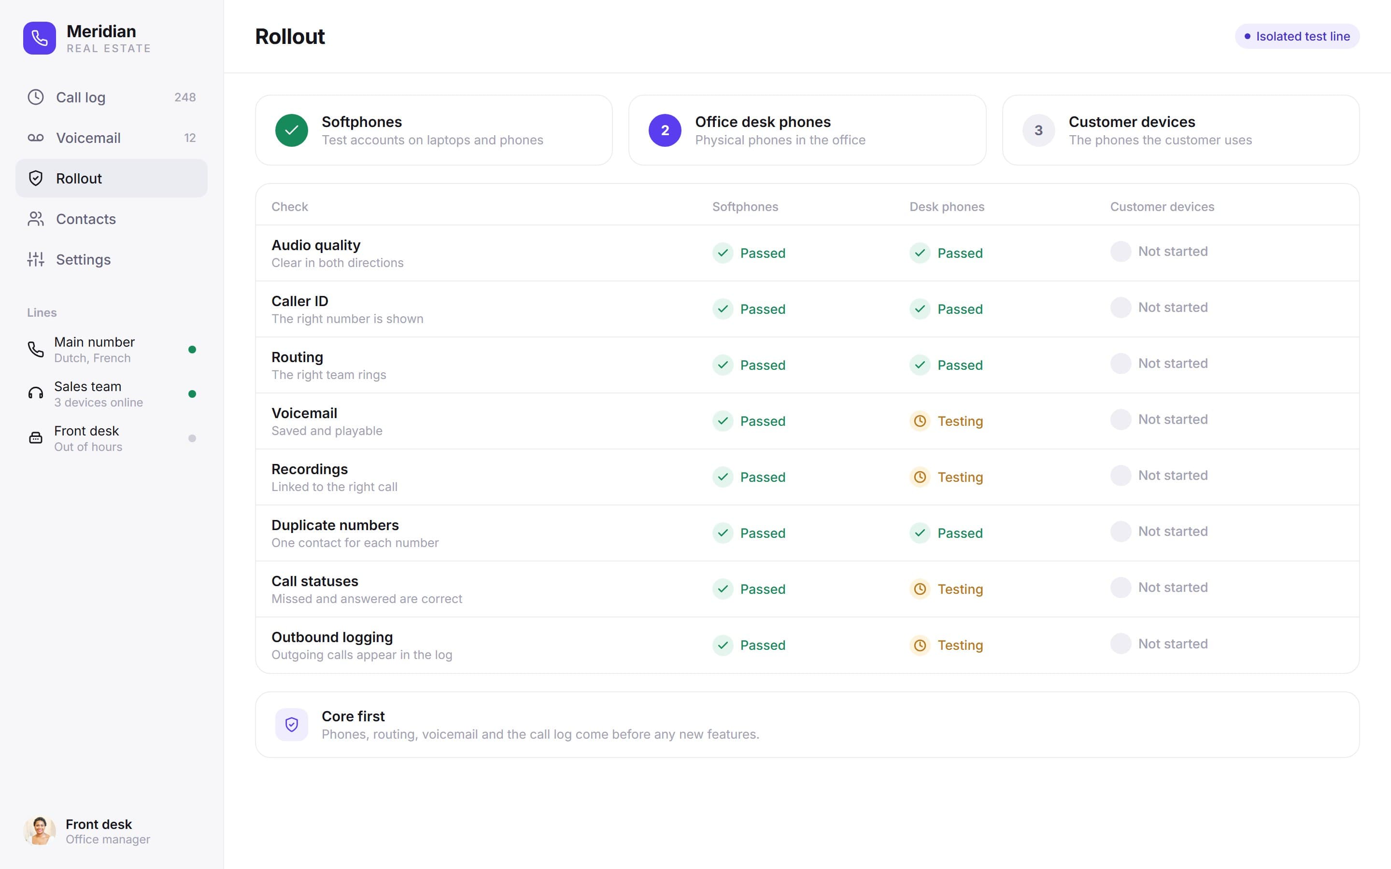The height and width of the screenshot is (869, 1391).
Task: Click the Outbound logging Not started circle
Action: pyautogui.click(x=1121, y=644)
